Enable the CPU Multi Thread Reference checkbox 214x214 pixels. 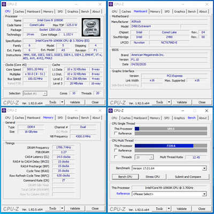(x=116, y=150)
